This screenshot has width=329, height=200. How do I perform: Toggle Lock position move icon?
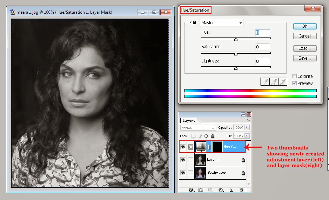pos(206,136)
